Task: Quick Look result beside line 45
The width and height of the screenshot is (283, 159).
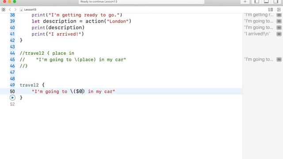Action: [x=279, y=60]
